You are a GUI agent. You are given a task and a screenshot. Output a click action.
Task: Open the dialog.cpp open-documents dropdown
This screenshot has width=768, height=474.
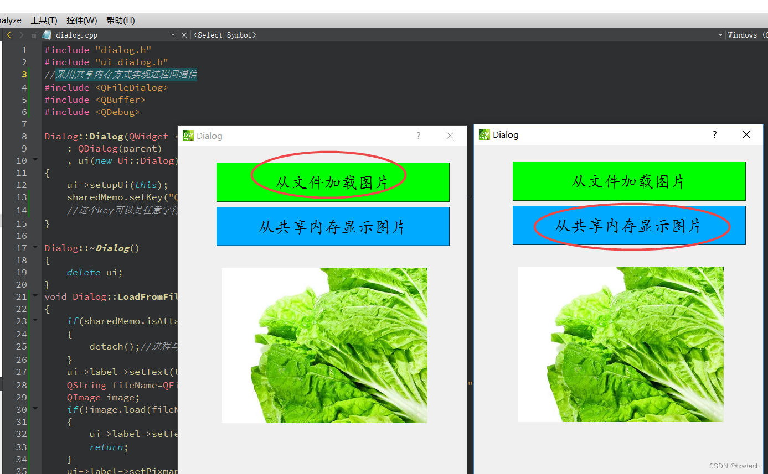click(173, 35)
